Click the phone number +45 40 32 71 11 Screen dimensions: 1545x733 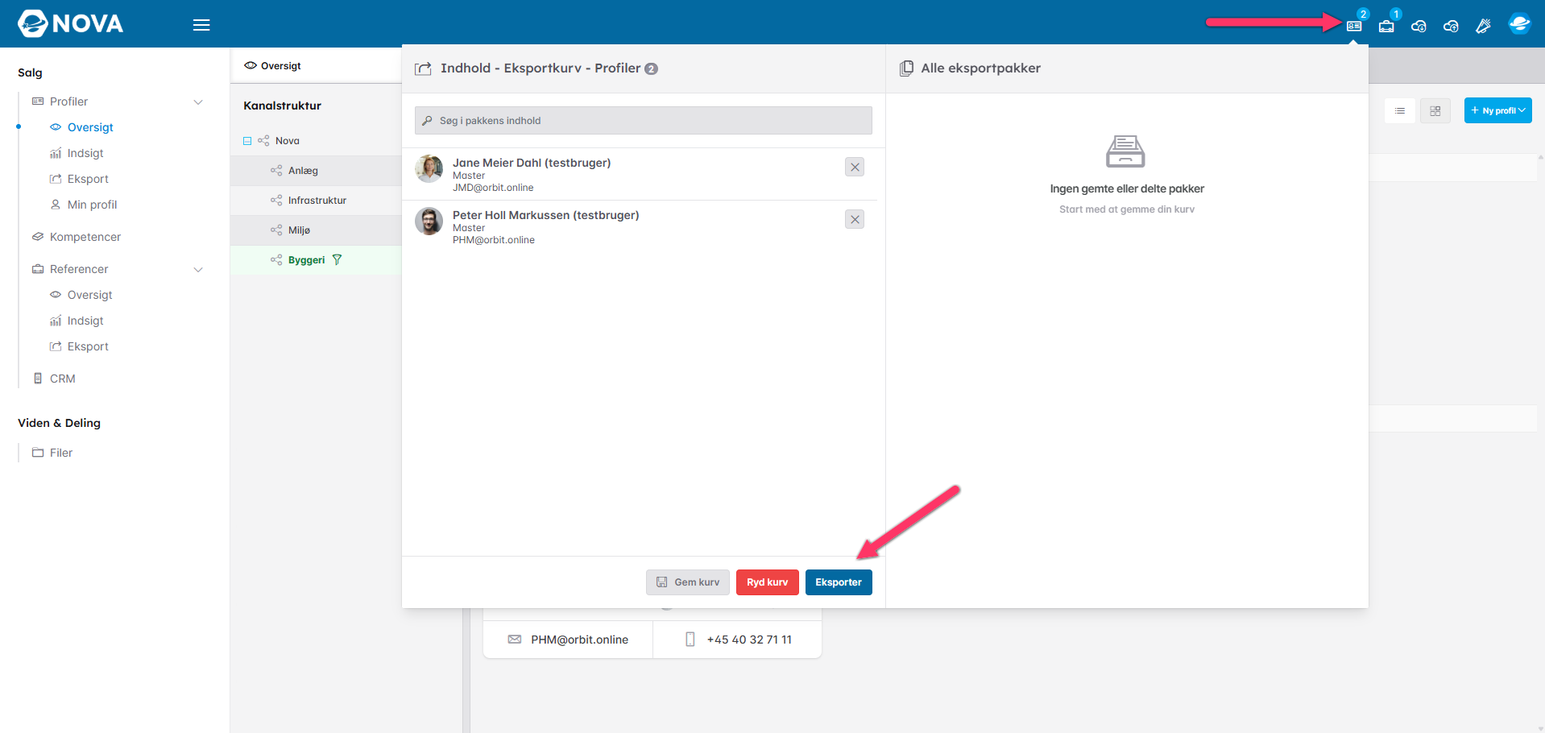pyautogui.click(x=749, y=640)
